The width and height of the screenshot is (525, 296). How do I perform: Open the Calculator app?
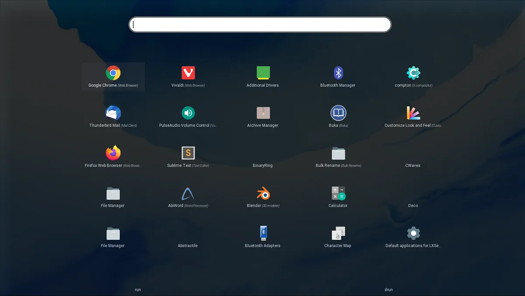tap(338, 197)
